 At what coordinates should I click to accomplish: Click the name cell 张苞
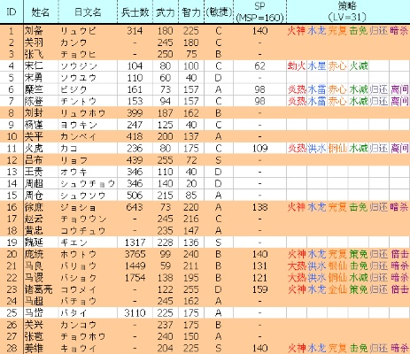pyautogui.click(x=34, y=336)
